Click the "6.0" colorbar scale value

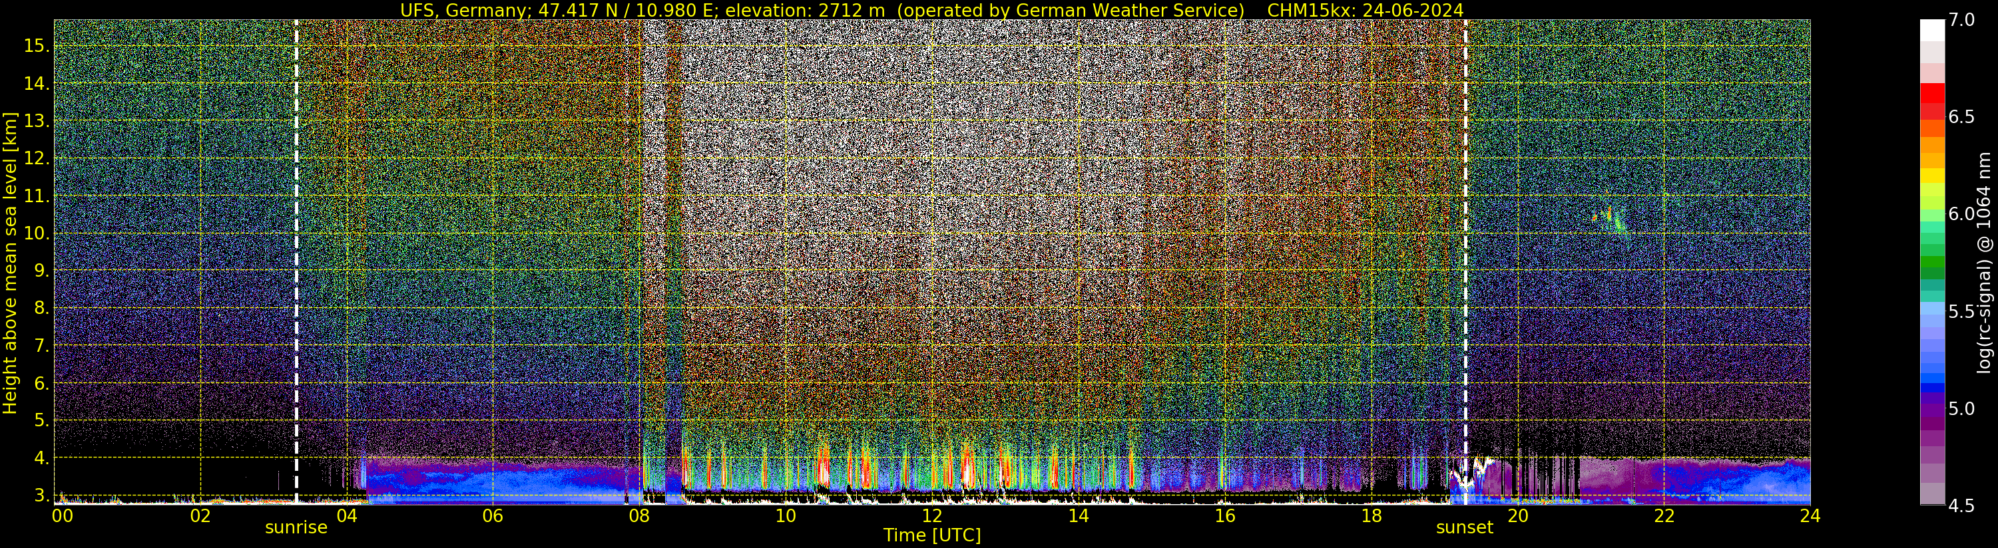(x=1961, y=214)
